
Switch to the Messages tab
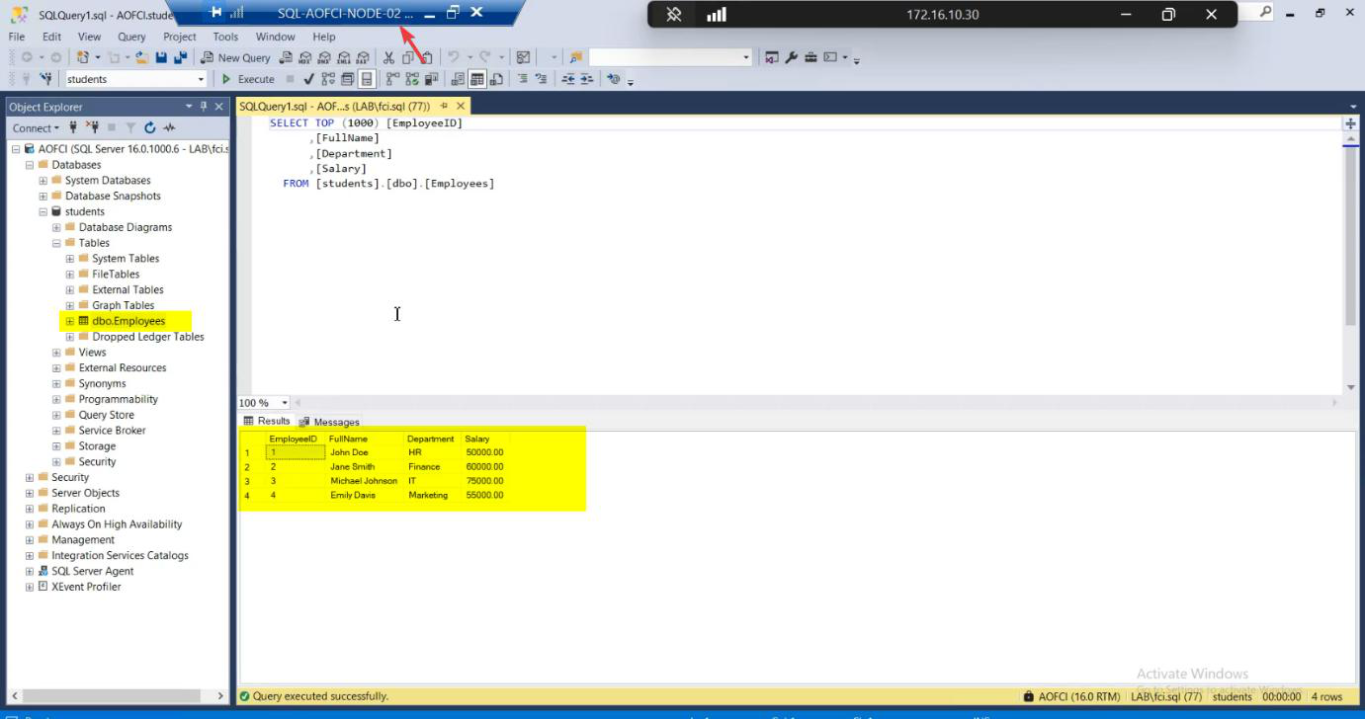click(x=330, y=422)
